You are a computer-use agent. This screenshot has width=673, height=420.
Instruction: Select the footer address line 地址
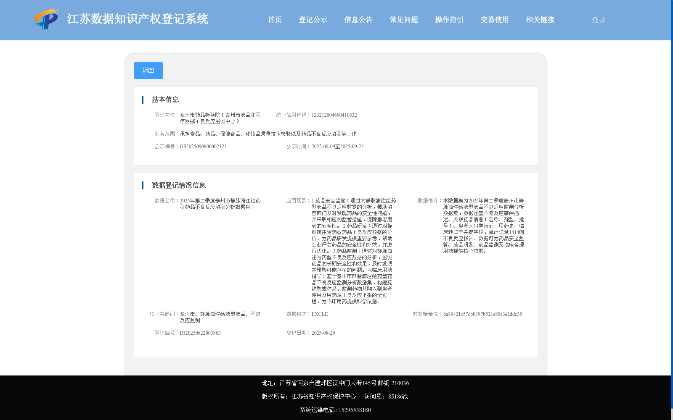[x=335, y=383]
